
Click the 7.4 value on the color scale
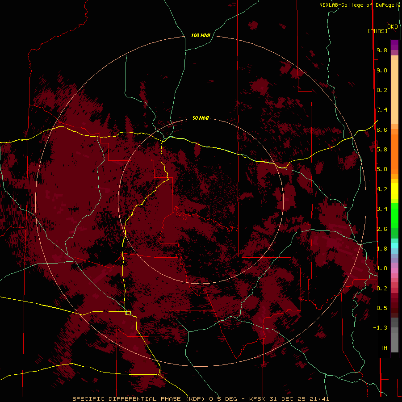[x=382, y=110]
